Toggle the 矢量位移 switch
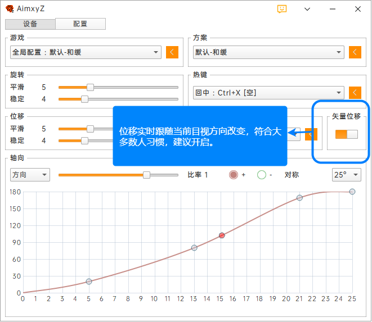Screen dimensions: 372x322 coord(346,134)
